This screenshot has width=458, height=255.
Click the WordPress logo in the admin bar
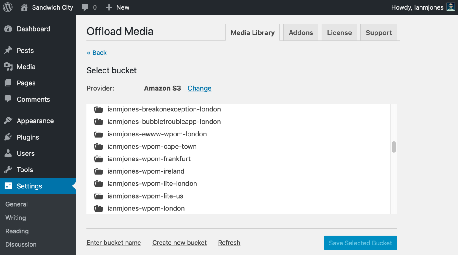pyautogui.click(x=7, y=7)
